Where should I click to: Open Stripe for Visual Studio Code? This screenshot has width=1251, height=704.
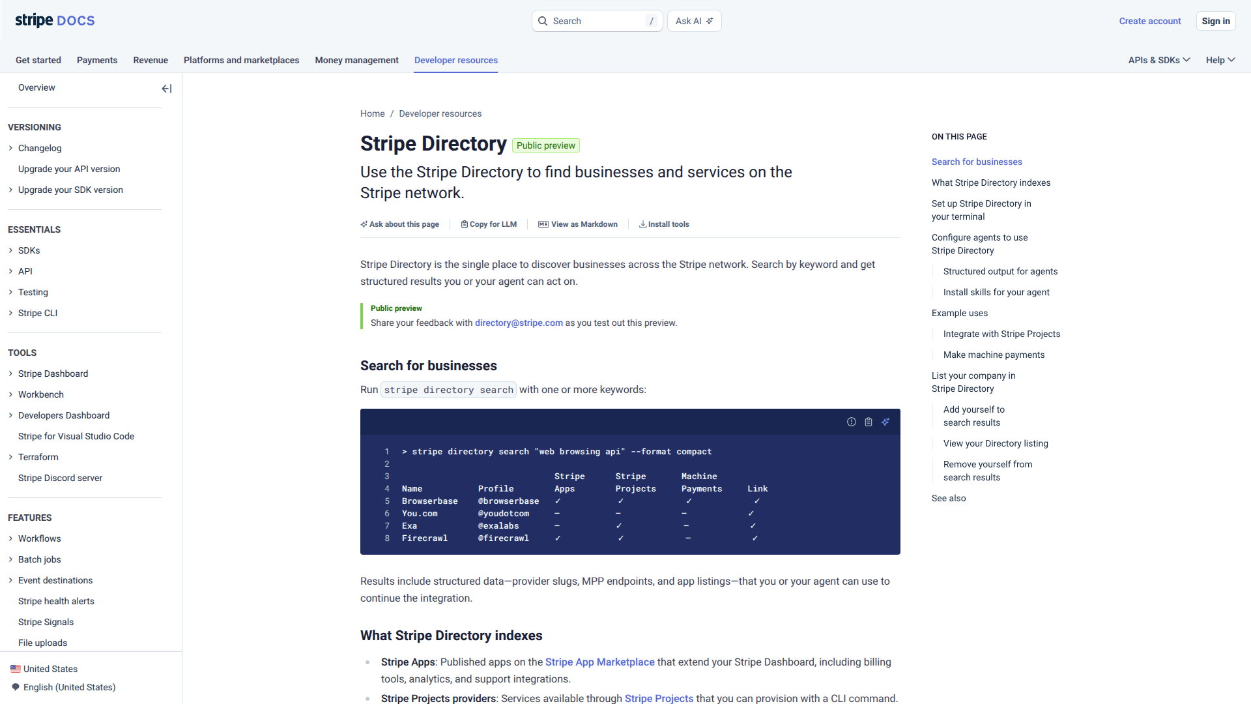[76, 436]
